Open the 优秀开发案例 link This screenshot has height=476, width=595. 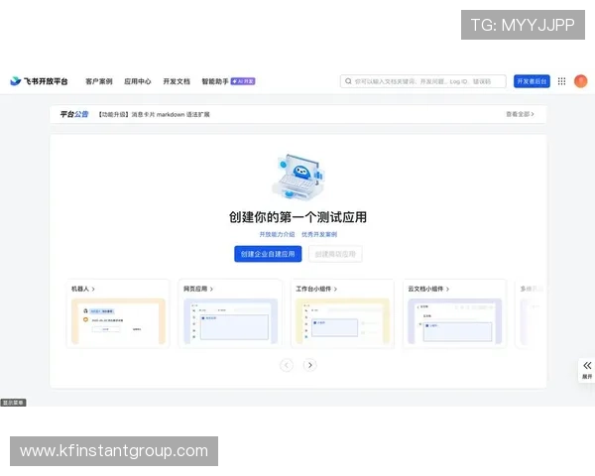319,235
